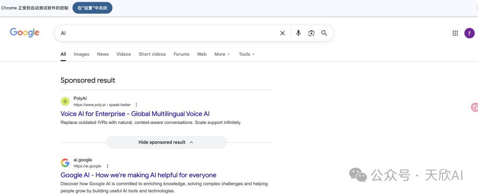Open three-dot menu beside PolyAI URL

click(x=136, y=105)
